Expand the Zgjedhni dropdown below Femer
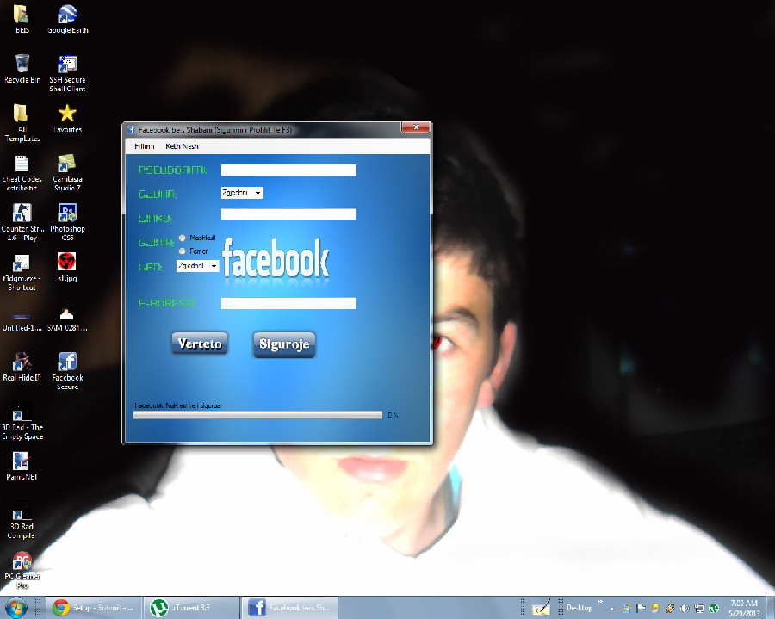Viewport: 775px width, 619px height. click(198, 266)
